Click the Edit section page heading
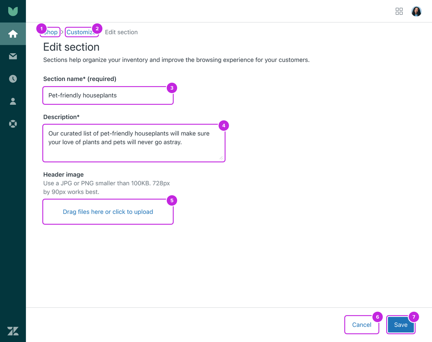 coord(71,47)
